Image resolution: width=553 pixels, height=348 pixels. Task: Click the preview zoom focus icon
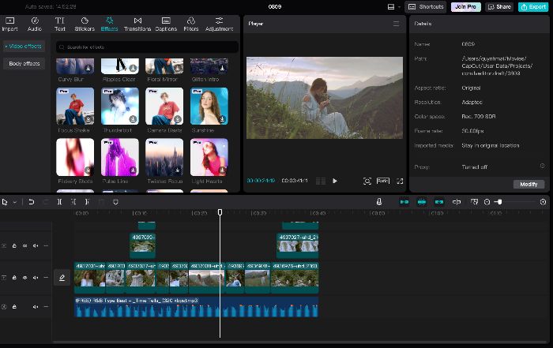tap(367, 181)
